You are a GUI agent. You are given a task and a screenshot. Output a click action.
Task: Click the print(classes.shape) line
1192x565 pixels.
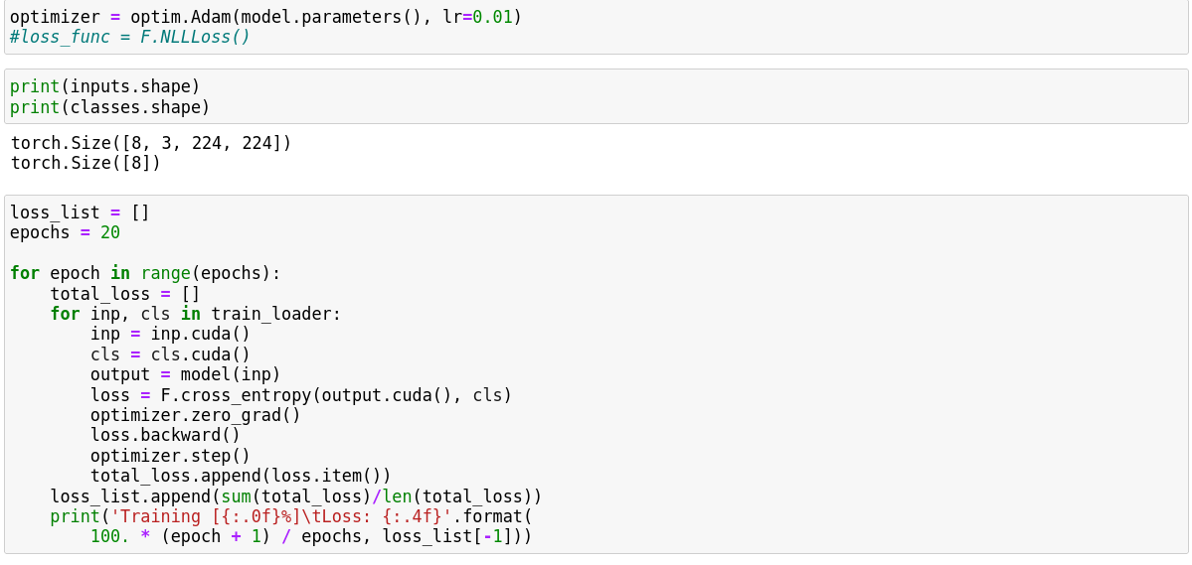110,107
